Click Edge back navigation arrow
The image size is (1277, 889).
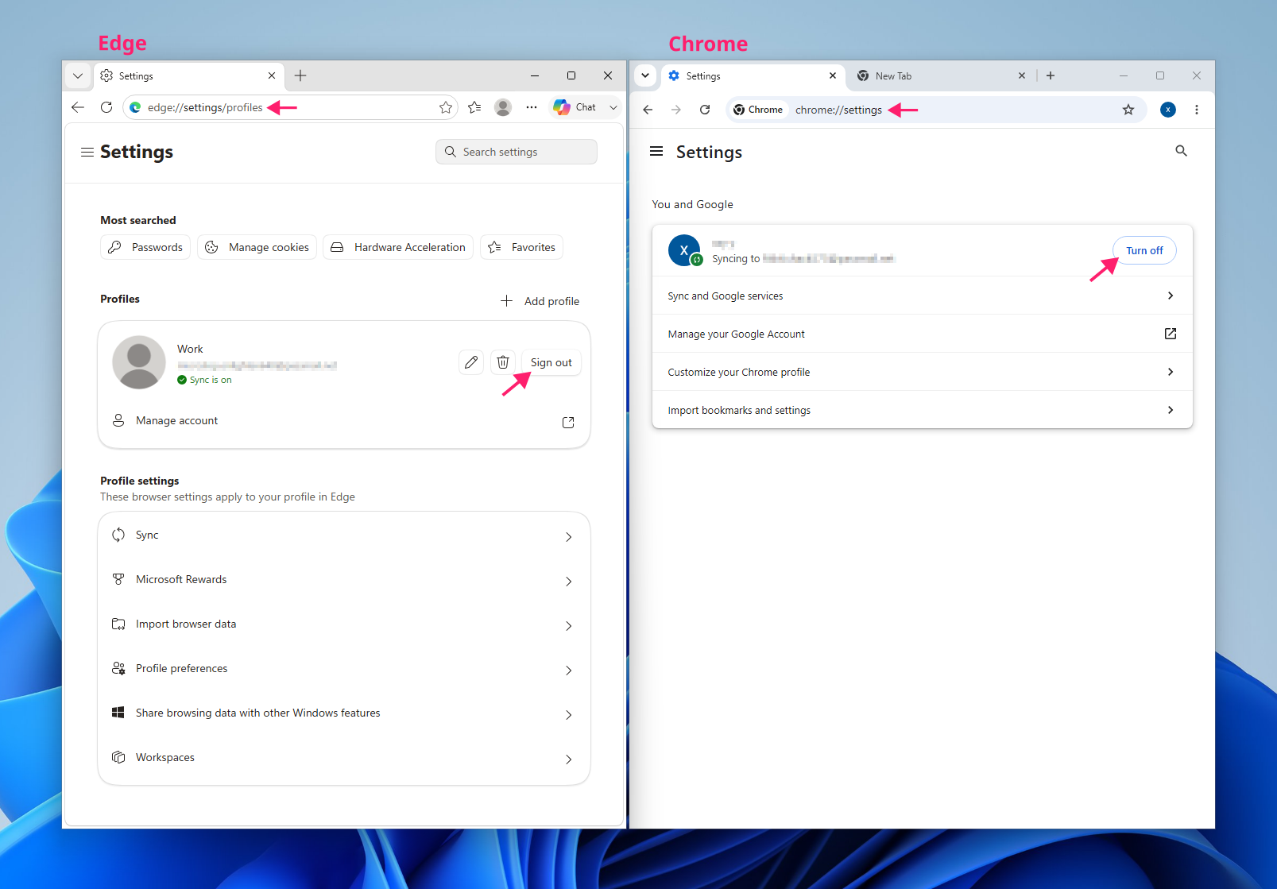(x=78, y=107)
